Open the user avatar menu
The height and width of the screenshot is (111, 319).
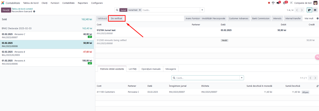point(315,3)
